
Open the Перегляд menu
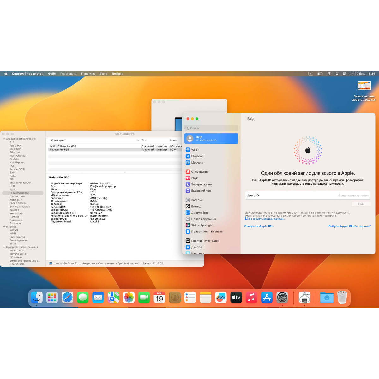click(x=88, y=74)
